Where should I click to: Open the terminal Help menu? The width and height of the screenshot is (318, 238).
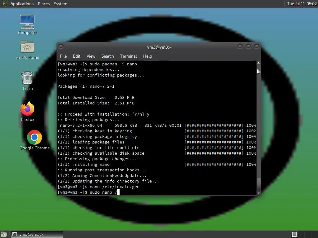click(x=148, y=56)
